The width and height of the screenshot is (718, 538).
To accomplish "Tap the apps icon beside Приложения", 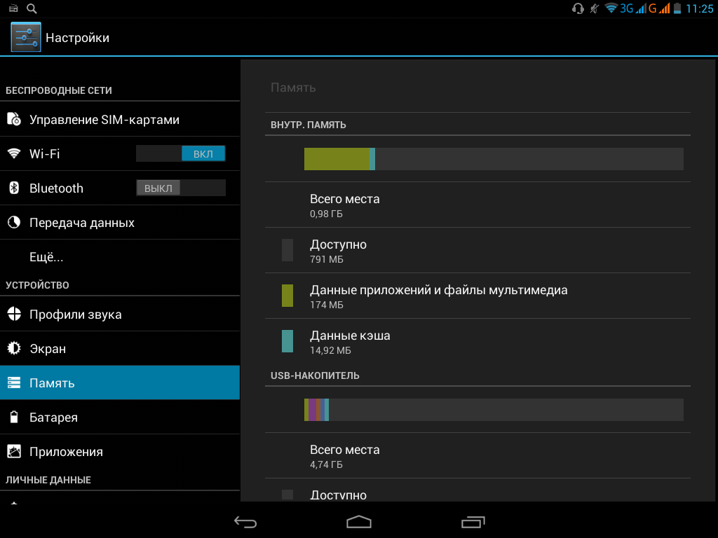I will (14, 452).
